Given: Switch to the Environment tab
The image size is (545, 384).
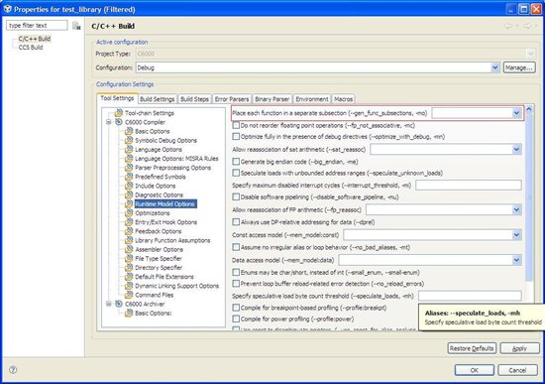Looking at the screenshot, I should point(312,99).
